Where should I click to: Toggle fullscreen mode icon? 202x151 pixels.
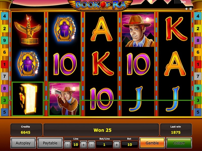point(191,9)
